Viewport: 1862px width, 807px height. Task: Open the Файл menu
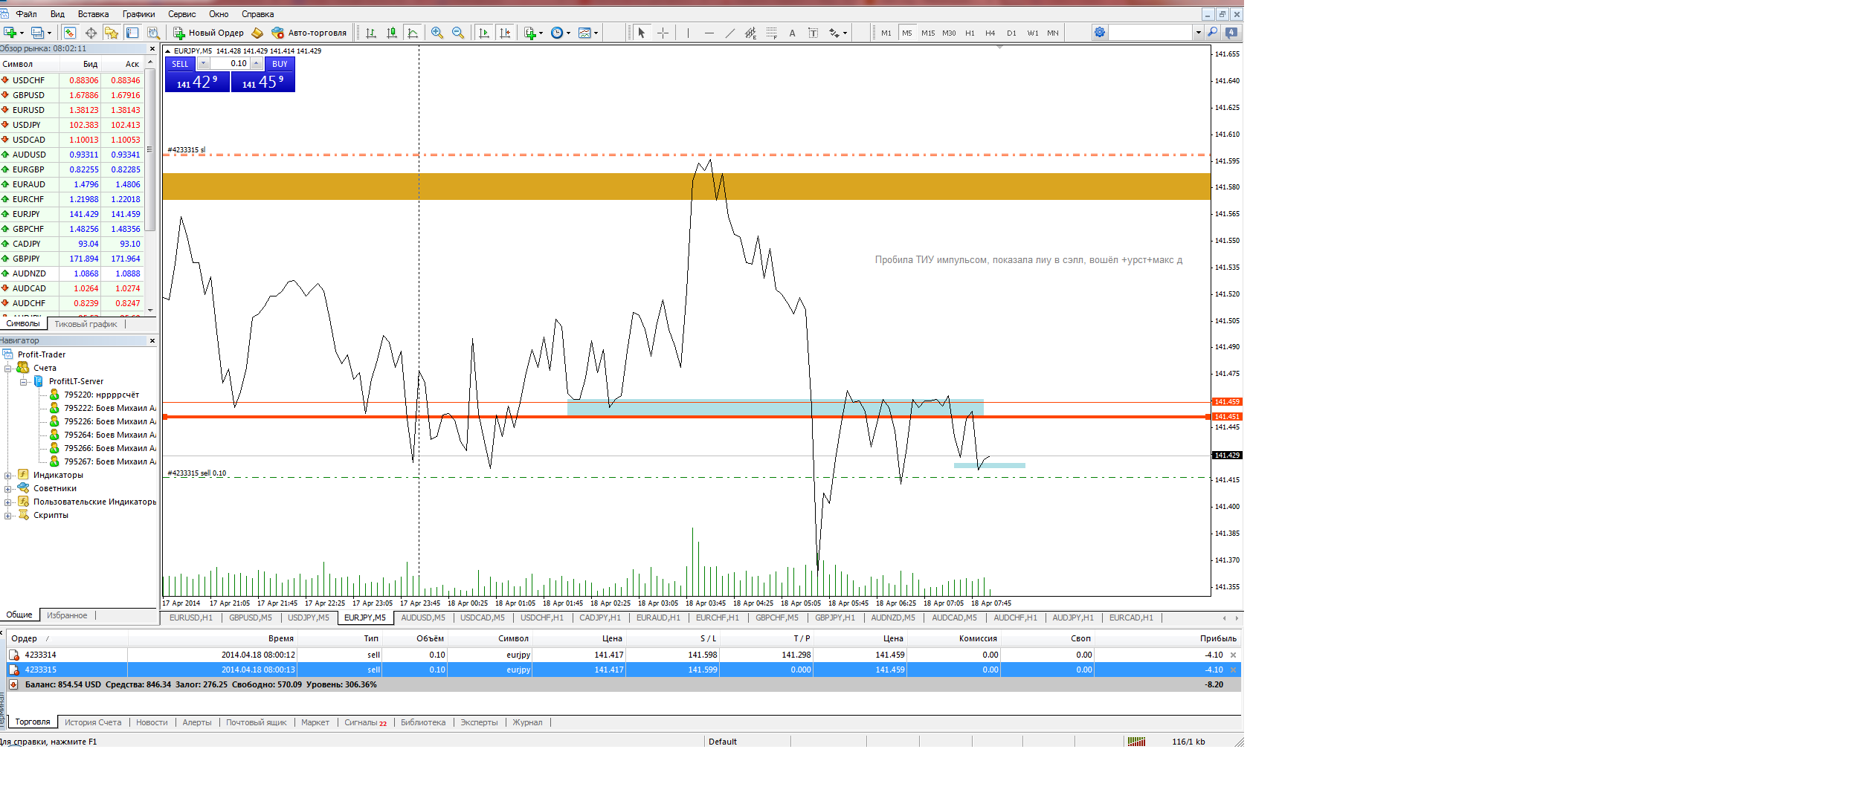tap(26, 14)
